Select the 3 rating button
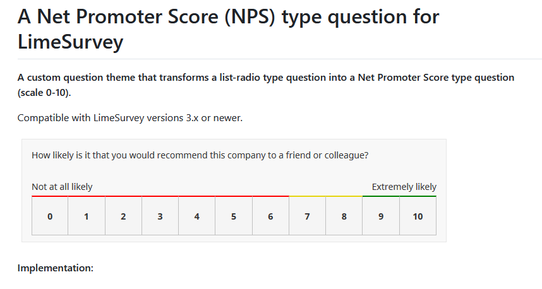 [x=160, y=216]
